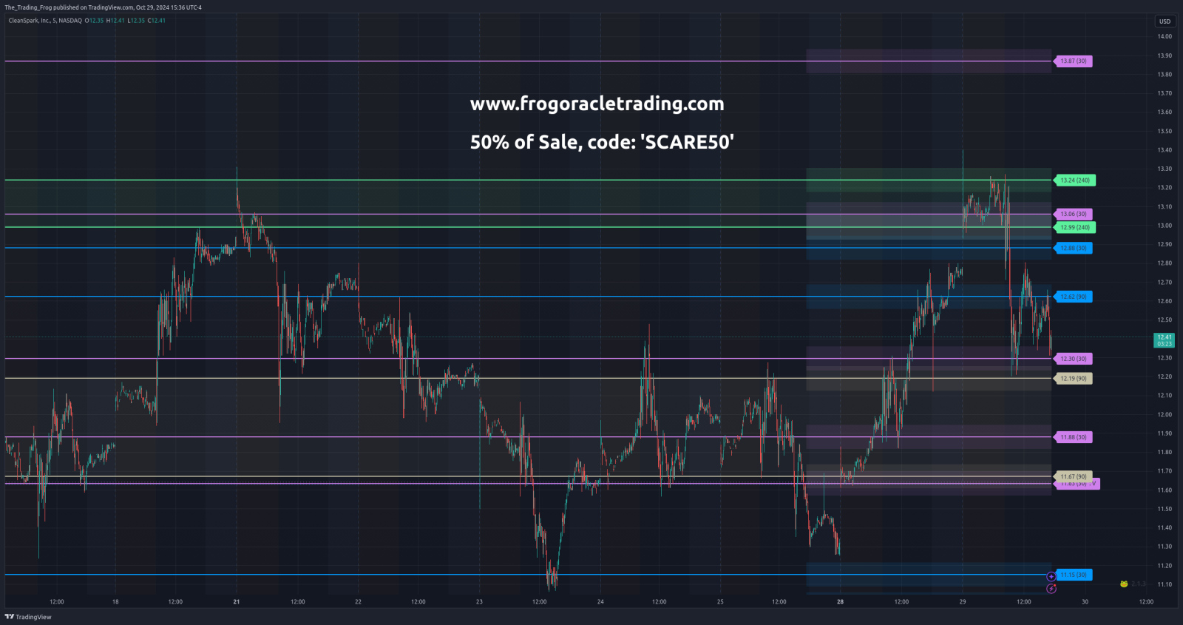The width and height of the screenshot is (1183, 625).
Task: Click the purple plus-circle event icon
Action: [1051, 576]
